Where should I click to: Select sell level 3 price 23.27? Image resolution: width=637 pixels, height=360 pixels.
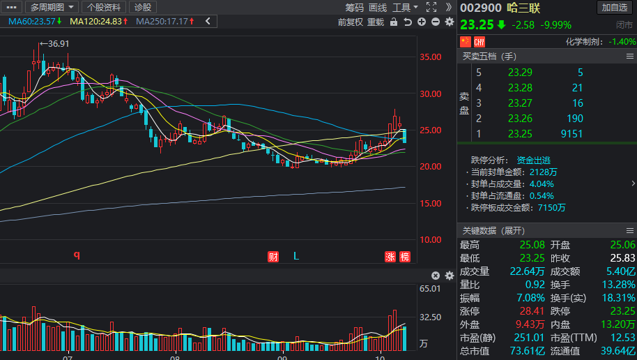click(x=520, y=103)
